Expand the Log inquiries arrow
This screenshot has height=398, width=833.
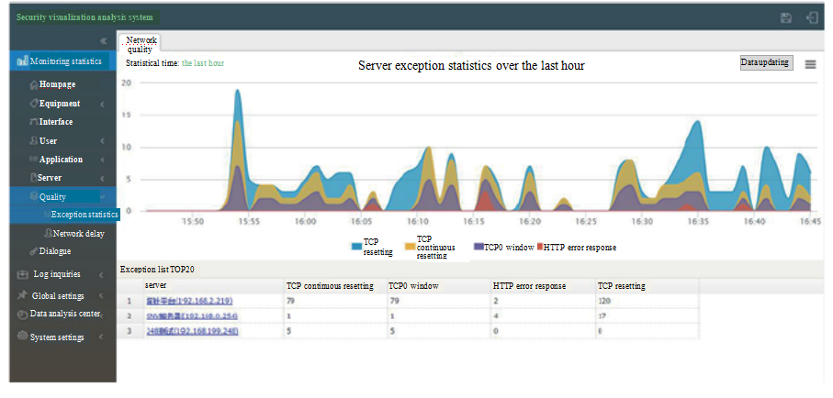point(101,275)
